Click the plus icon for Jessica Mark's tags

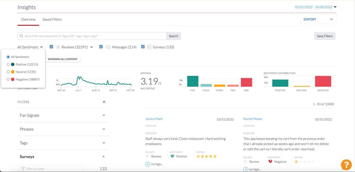point(148,164)
